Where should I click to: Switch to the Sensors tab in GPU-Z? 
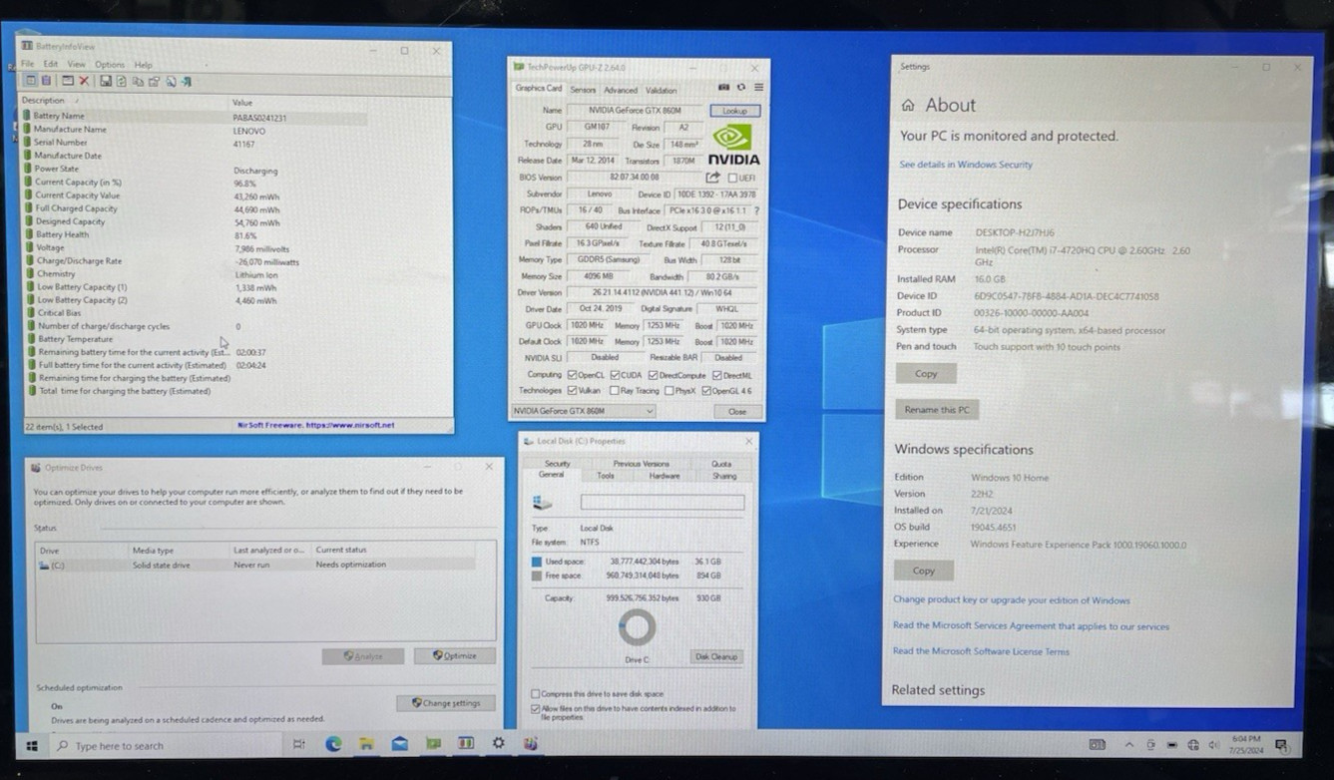coord(583,90)
